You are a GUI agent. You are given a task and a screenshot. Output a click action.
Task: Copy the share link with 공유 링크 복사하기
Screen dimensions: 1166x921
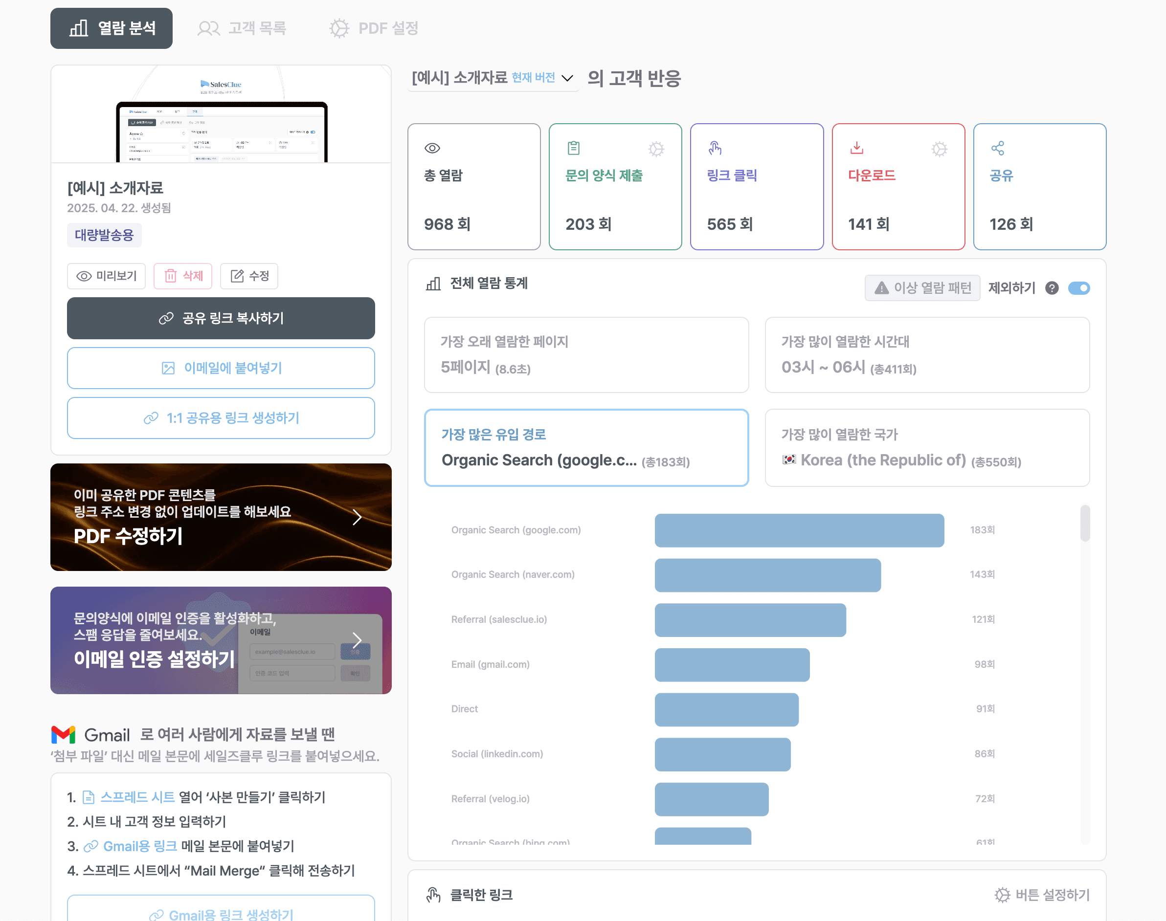(x=221, y=318)
